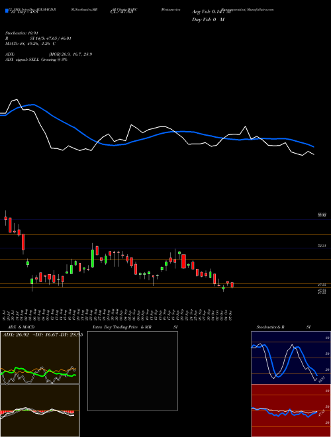Click the 'Stochastics: 10.91' reading
Image resolution: width=331 pixels, height=437 pixels.
coord(21,33)
